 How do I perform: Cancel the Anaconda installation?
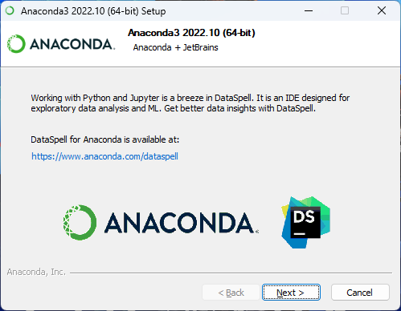[360, 293]
